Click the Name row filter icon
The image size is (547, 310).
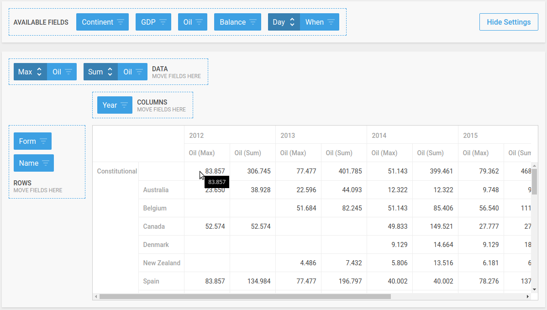pyautogui.click(x=46, y=163)
